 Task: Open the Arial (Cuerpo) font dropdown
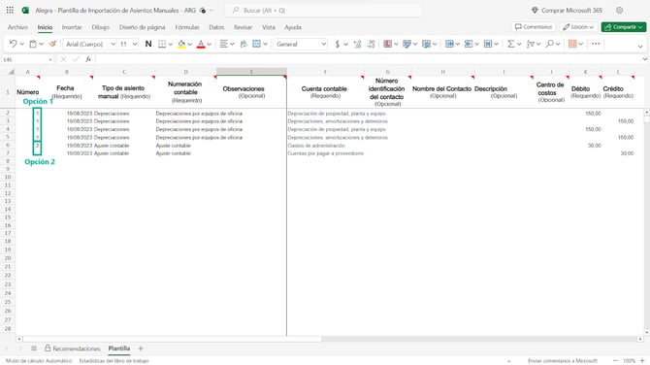[x=90, y=44]
